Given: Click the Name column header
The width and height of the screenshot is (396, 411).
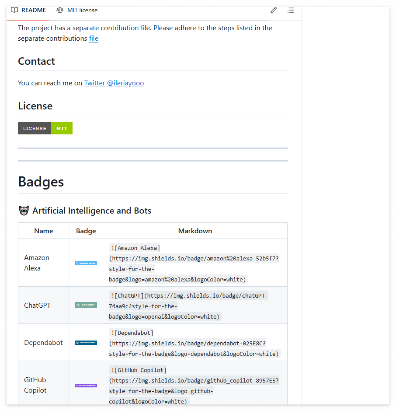Looking at the screenshot, I should tap(43, 231).
